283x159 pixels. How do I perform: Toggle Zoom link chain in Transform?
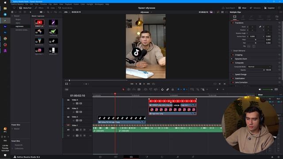pyautogui.click(x=260, y=26)
